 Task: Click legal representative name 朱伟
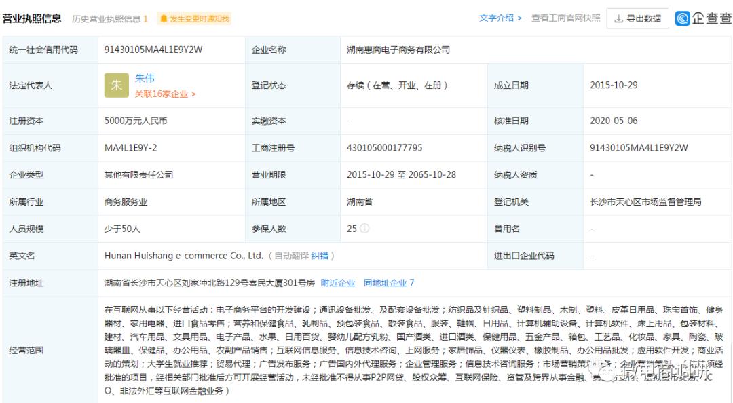pyautogui.click(x=143, y=77)
